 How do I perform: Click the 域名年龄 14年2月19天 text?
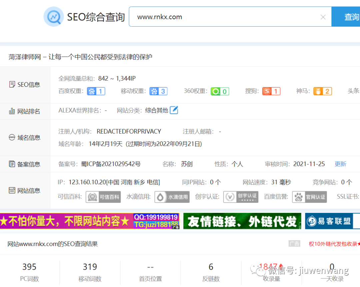click(x=106, y=144)
